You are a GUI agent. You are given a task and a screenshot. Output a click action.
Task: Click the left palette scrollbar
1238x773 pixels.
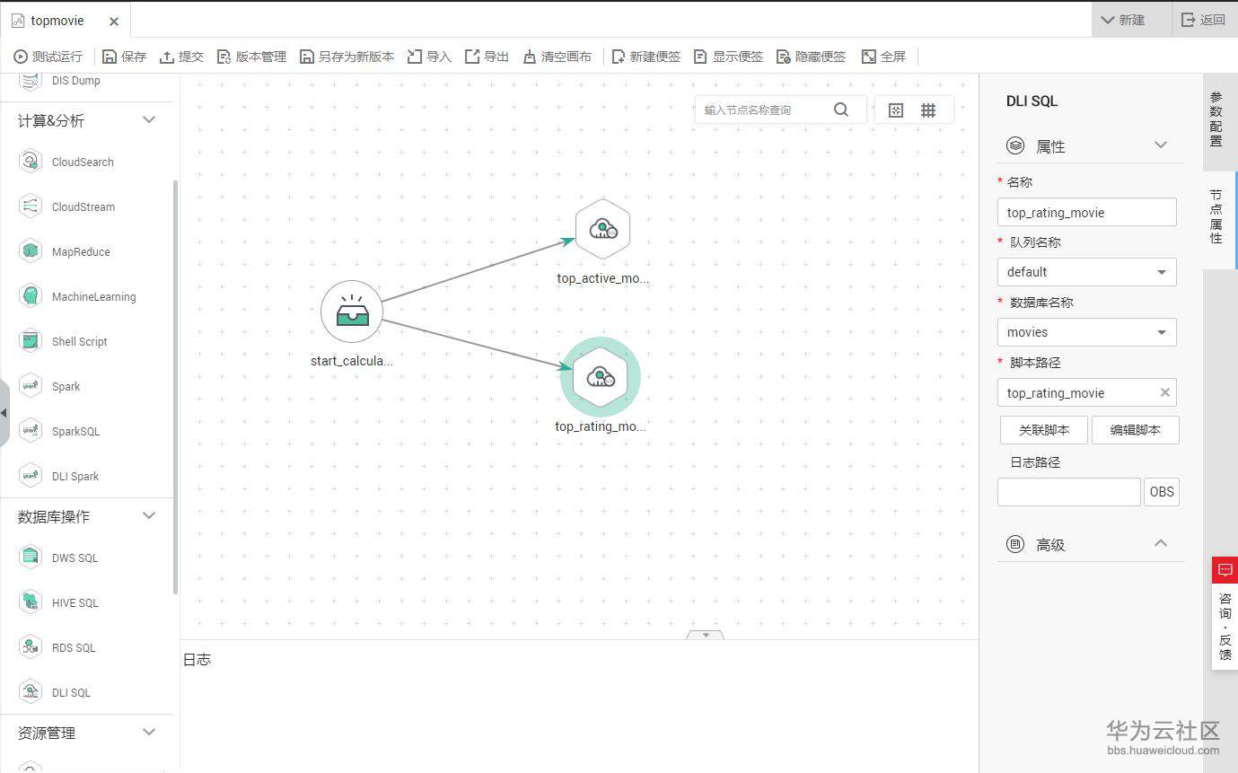click(175, 386)
